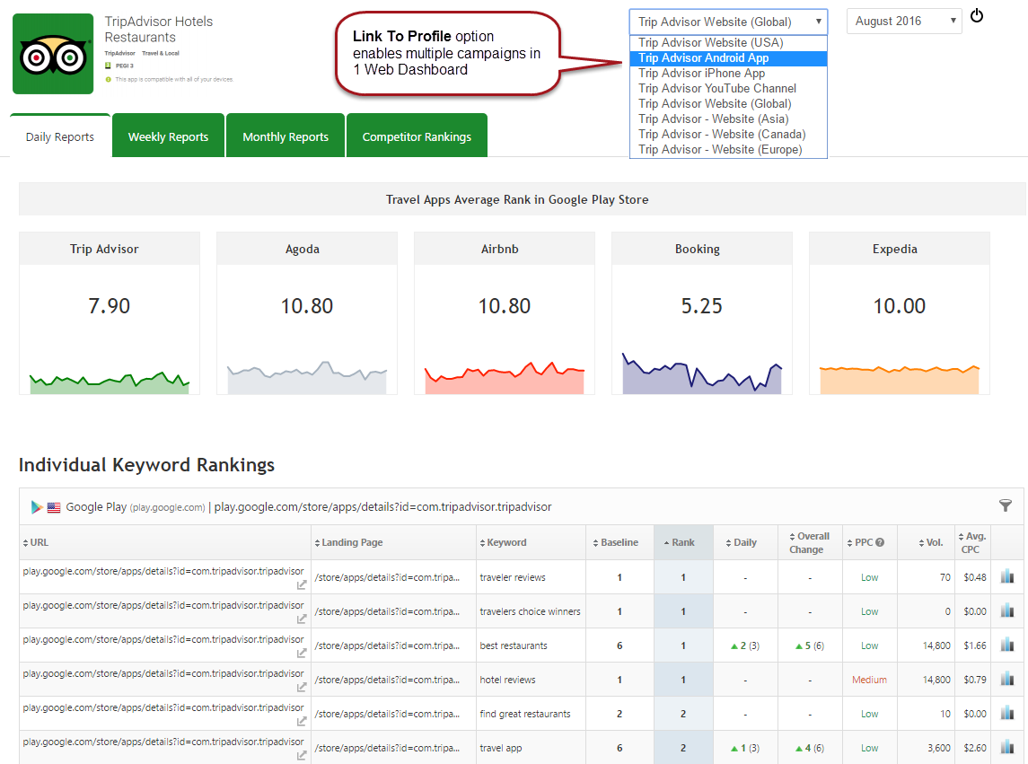The height and width of the screenshot is (764, 1028).
Task: Open chart icon for traveler reviews row
Action: click(1006, 577)
